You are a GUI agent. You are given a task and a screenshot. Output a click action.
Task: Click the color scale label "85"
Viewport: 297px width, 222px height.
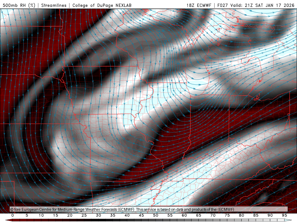pyautogui.click(x=256, y=215)
